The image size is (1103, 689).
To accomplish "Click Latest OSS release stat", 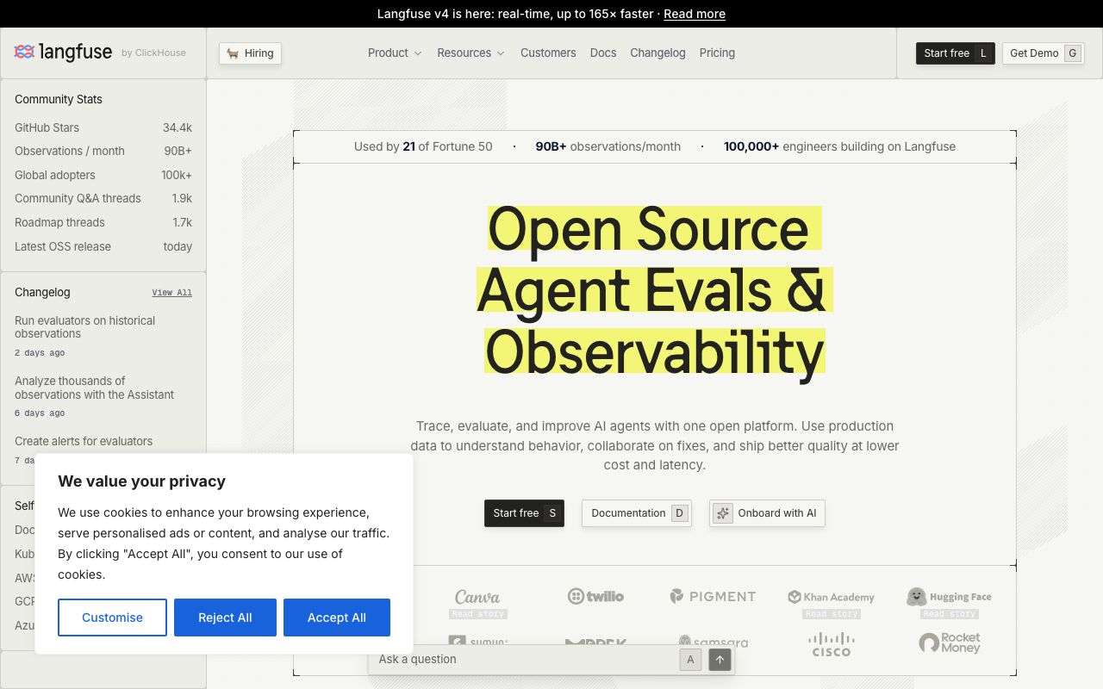I will (x=103, y=246).
